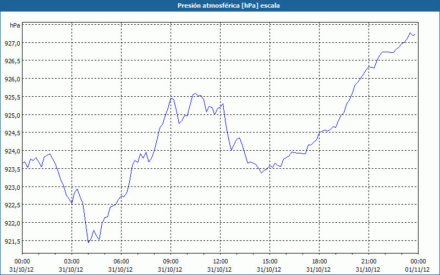Select the 926,0 y-axis label
The width and height of the screenshot is (440, 275).
coord(13,79)
